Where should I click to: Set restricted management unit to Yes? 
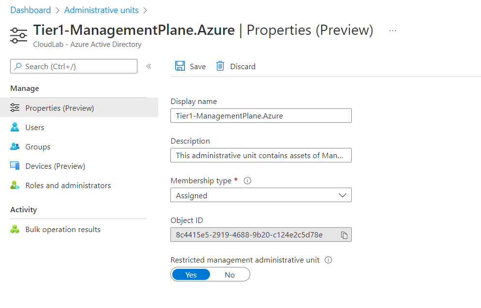click(x=191, y=275)
